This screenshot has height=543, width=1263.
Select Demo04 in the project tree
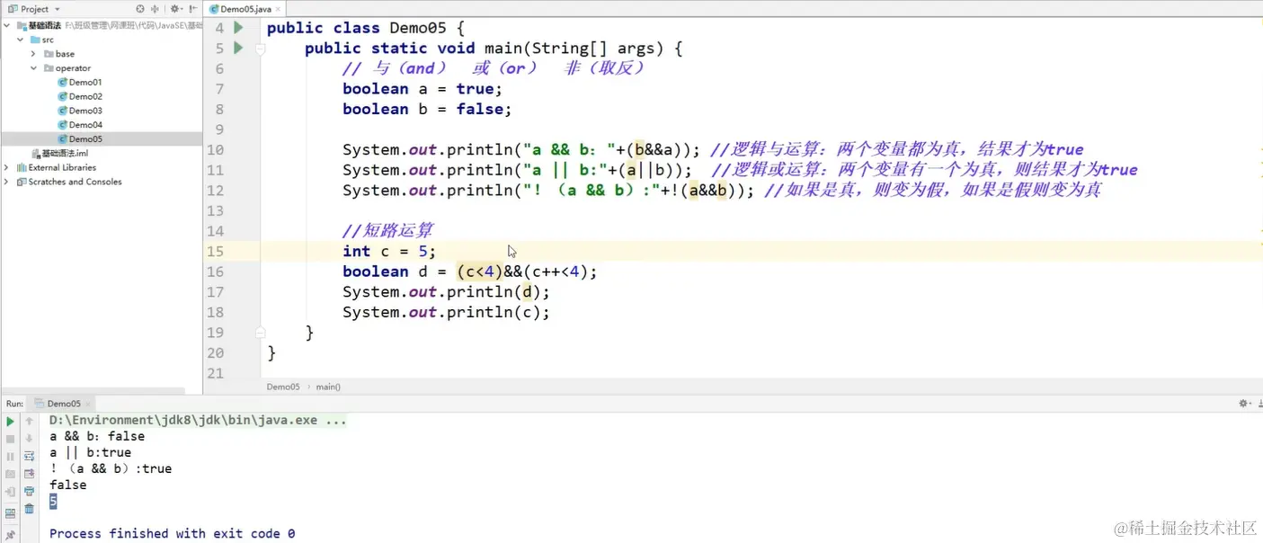80,125
